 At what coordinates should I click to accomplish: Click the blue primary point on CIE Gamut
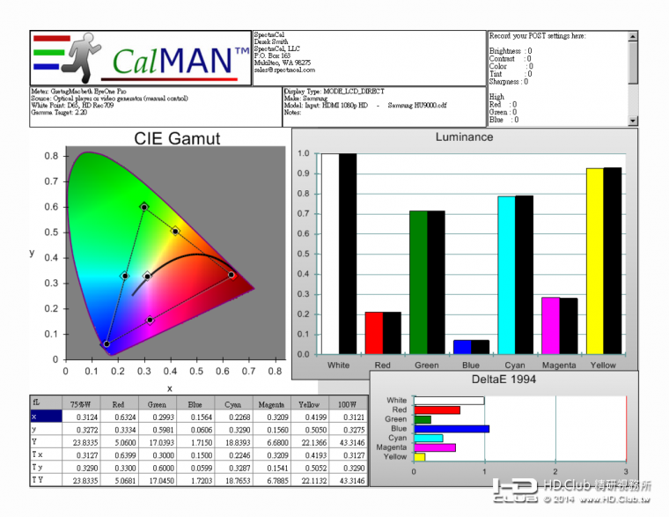(107, 343)
